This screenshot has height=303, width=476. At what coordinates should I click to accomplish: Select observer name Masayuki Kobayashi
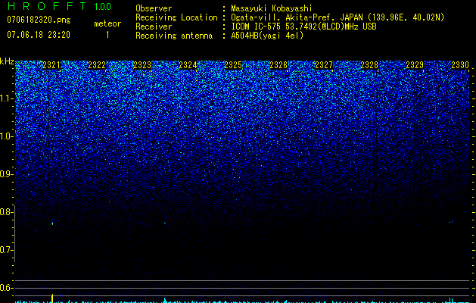point(272,8)
